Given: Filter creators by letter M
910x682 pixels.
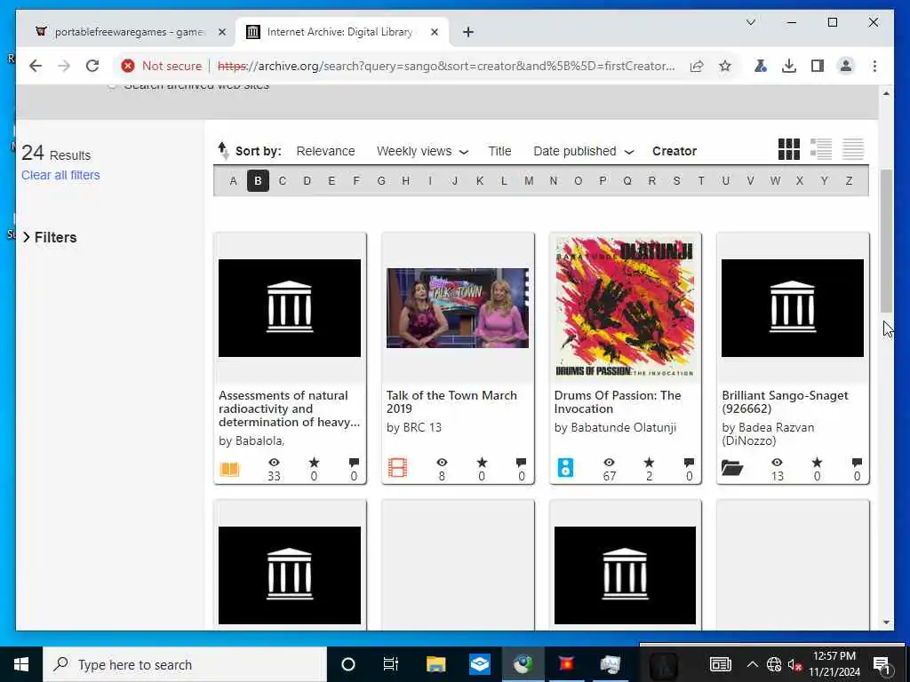Looking at the screenshot, I should tap(529, 181).
